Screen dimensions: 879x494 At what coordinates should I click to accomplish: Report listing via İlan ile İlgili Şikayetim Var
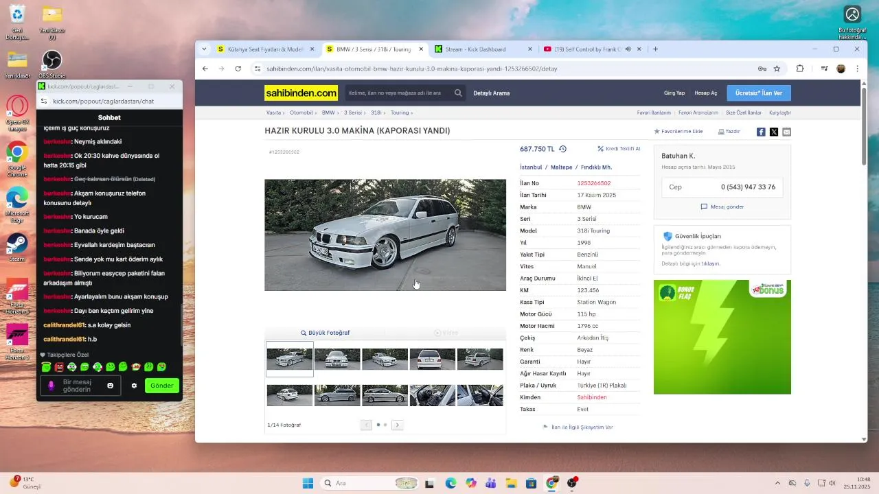click(x=578, y=427)
